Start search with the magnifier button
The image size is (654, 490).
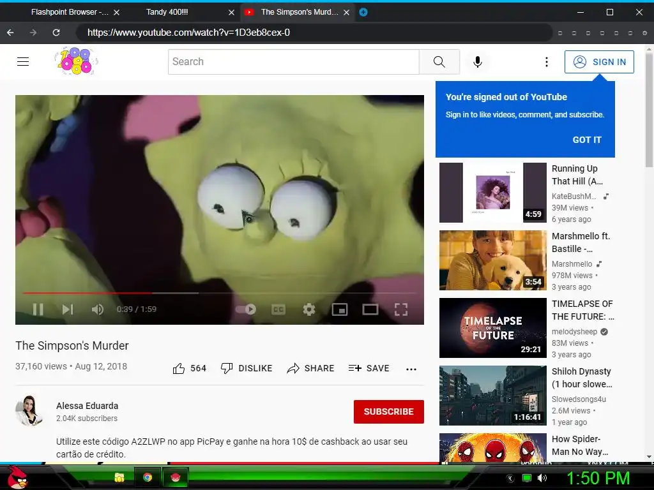pyautogui.click(x=439, y=62)
